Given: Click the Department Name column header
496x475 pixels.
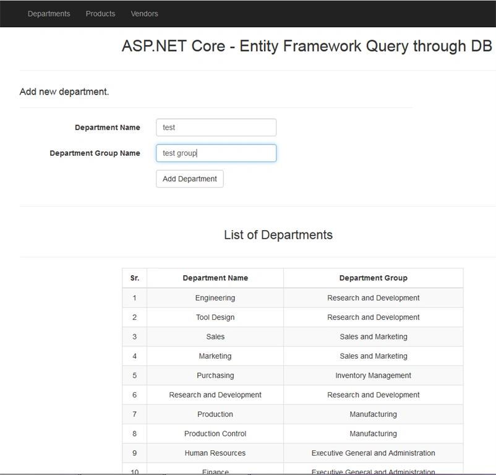Looking at the screenshot, I should (x=215, y=278).
